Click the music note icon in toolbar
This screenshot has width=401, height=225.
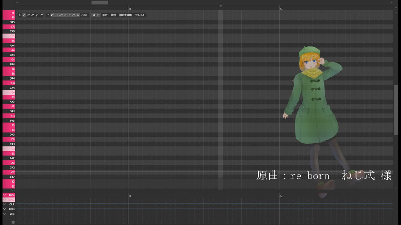click(52, 15)
